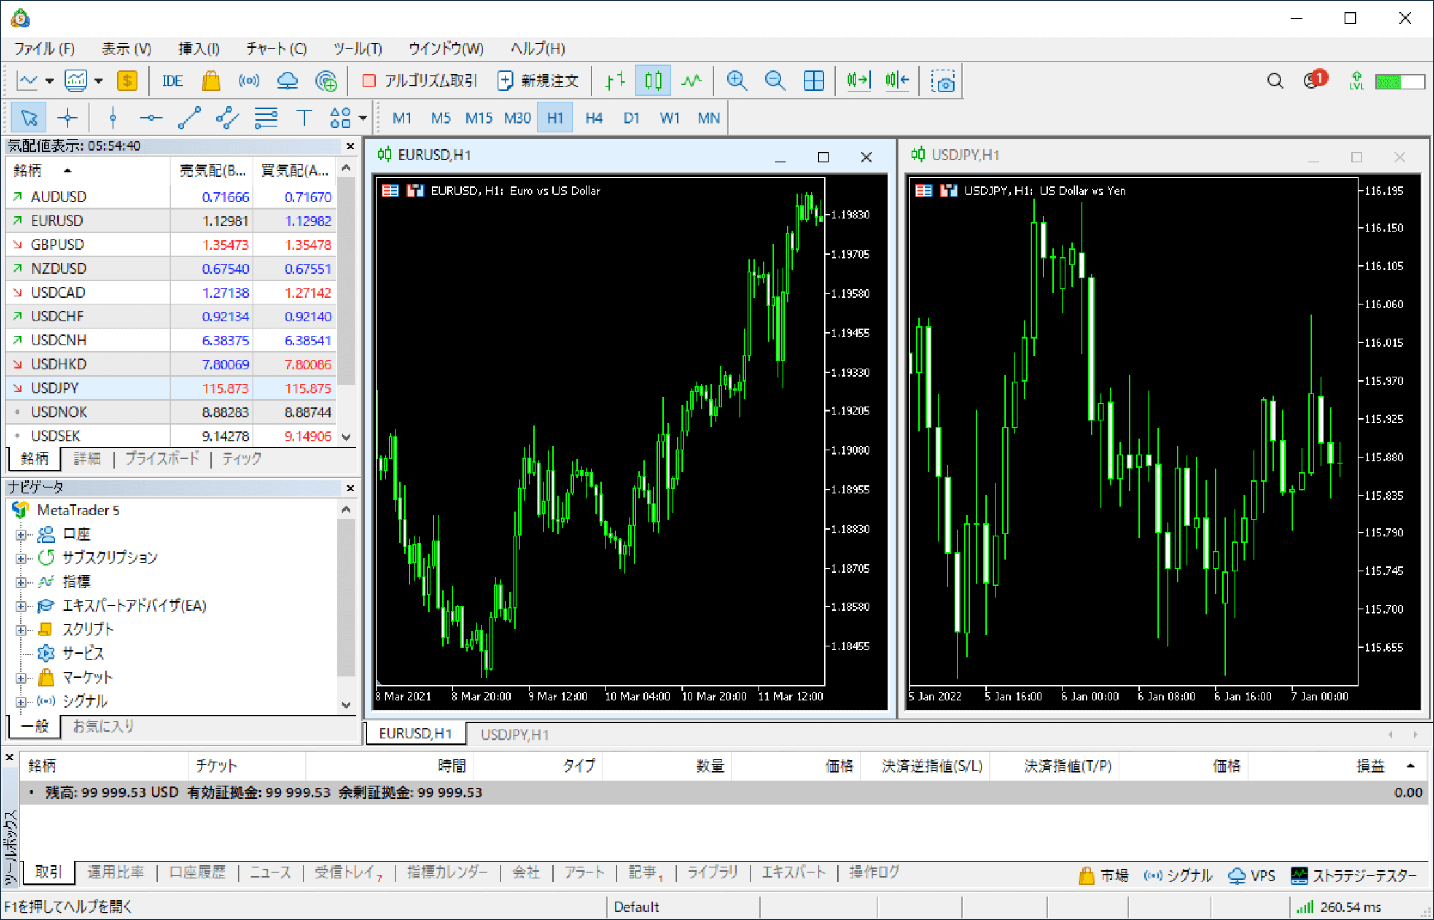Open the VPS cloud icon in toolbar
This screenshot has width=1434, height=920.
pos(287,81)
